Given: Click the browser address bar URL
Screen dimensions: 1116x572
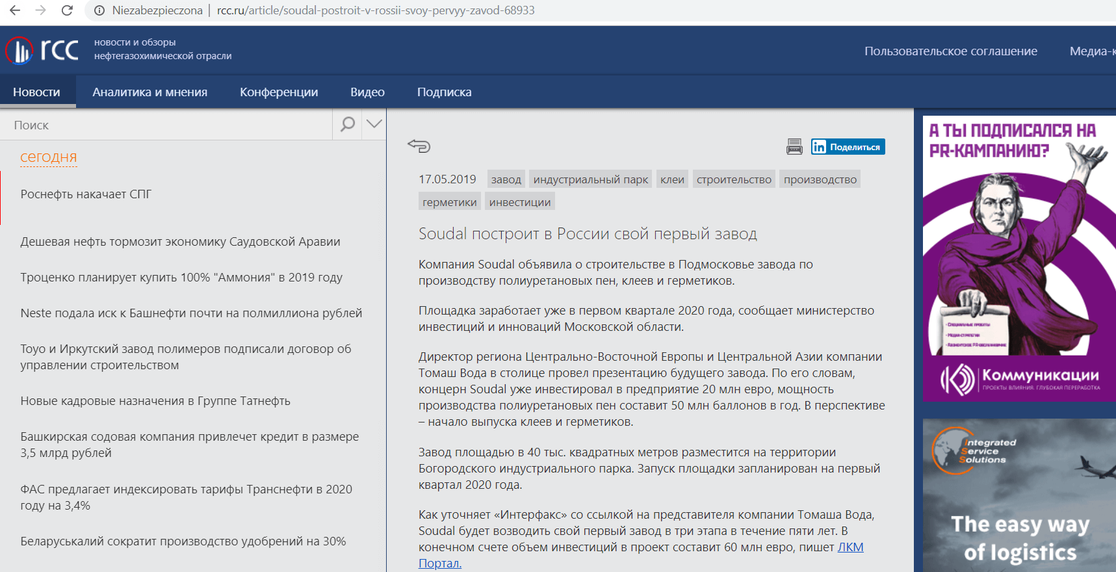Looking at the screenshot, I should (x=376, y=10).
